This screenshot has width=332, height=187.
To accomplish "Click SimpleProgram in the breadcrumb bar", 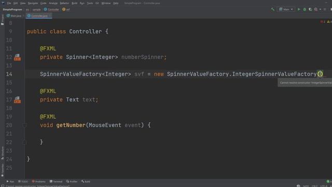I will pos(12,9).
